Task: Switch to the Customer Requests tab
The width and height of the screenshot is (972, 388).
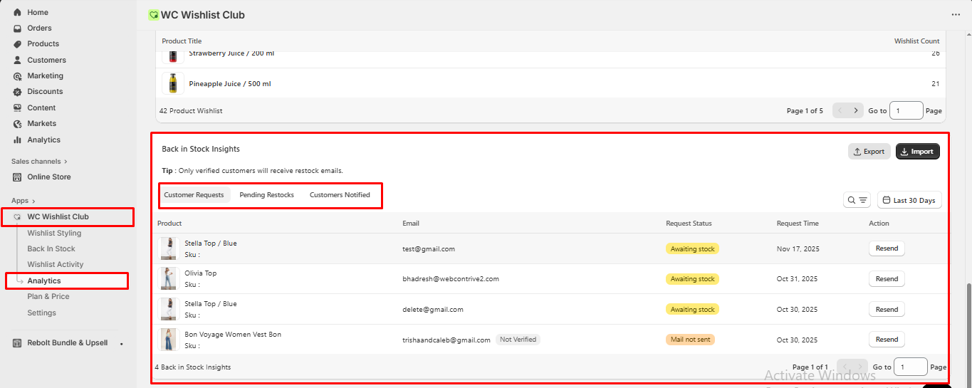Action: click(194, 195)
